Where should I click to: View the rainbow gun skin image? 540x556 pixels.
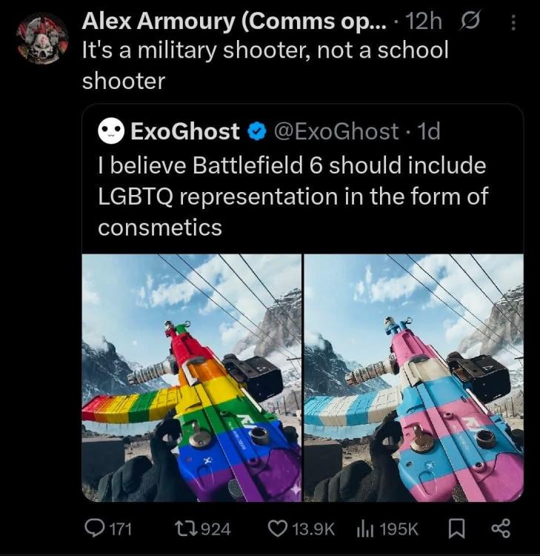(x=191, y=377)
